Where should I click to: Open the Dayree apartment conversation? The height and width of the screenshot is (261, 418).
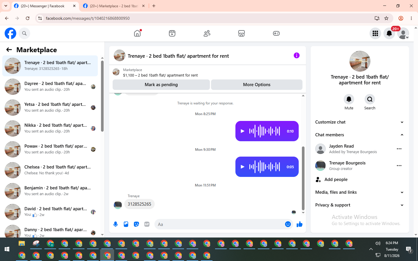coord(50,87)
